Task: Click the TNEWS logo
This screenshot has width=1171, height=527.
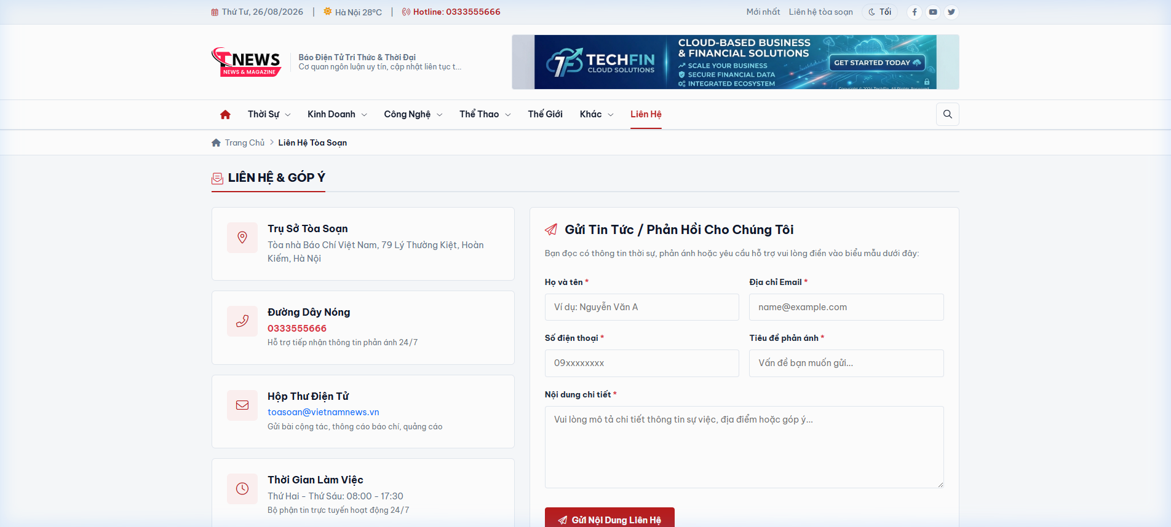Action: point(247,62)
